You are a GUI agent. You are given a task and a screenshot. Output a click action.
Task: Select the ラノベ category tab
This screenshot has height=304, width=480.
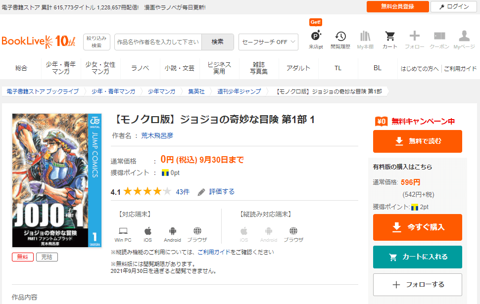(x=140, y=68)
